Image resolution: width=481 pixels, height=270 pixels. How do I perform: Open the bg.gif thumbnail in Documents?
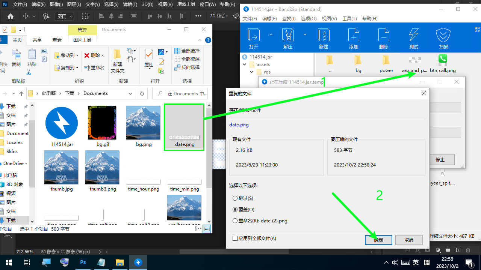tap(102, 123)
